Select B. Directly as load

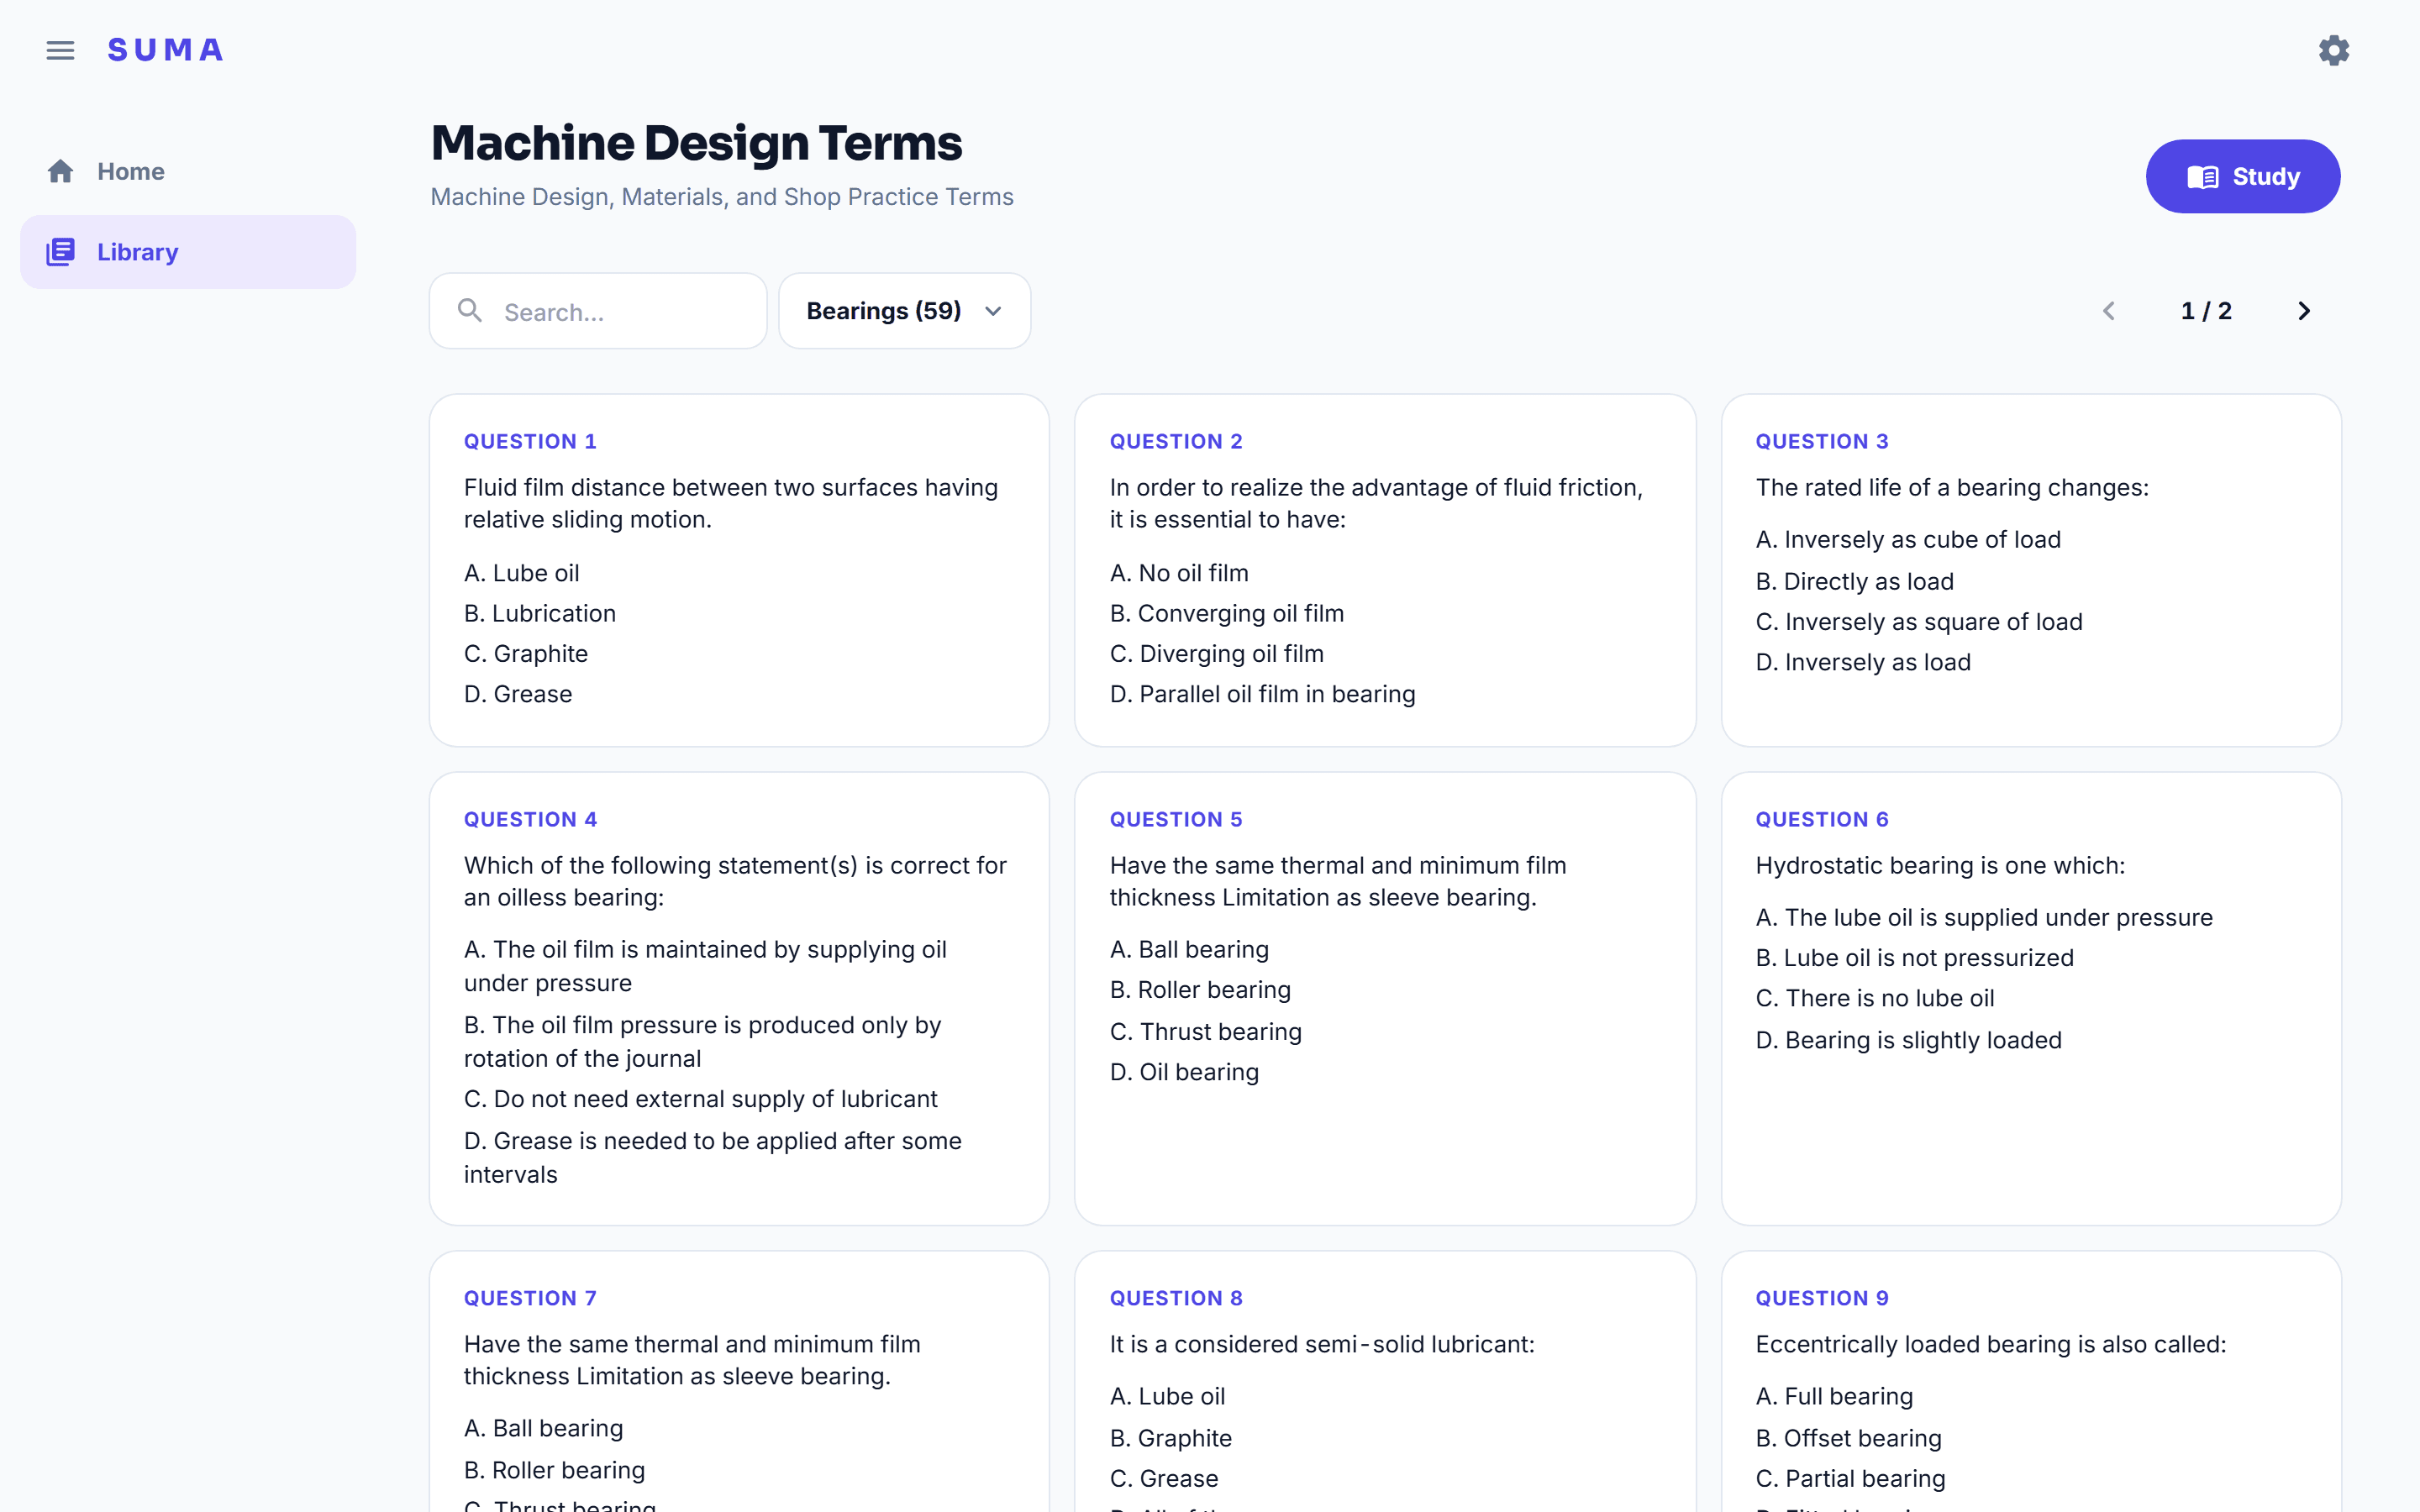coord(1855,581)
